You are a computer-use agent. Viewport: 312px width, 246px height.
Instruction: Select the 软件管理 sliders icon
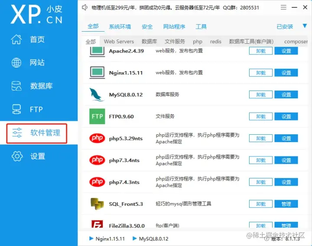(x=17, y=133)
